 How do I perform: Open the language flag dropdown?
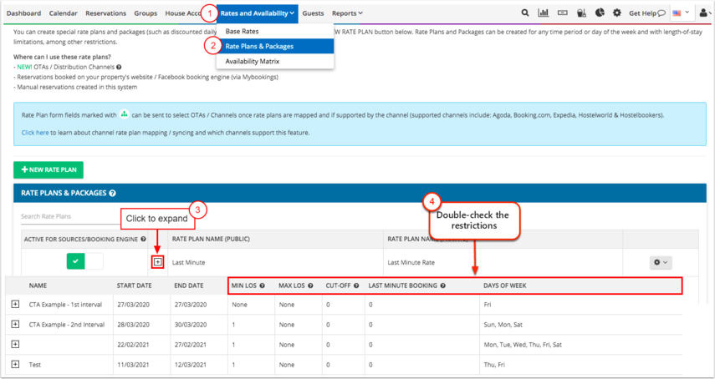[681, 13]
